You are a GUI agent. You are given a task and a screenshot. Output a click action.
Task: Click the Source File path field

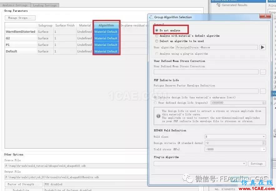tap(76, 166)
